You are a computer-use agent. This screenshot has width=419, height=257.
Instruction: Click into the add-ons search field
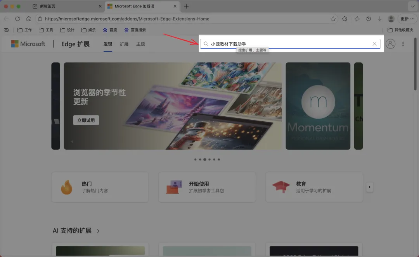(290, 44)
